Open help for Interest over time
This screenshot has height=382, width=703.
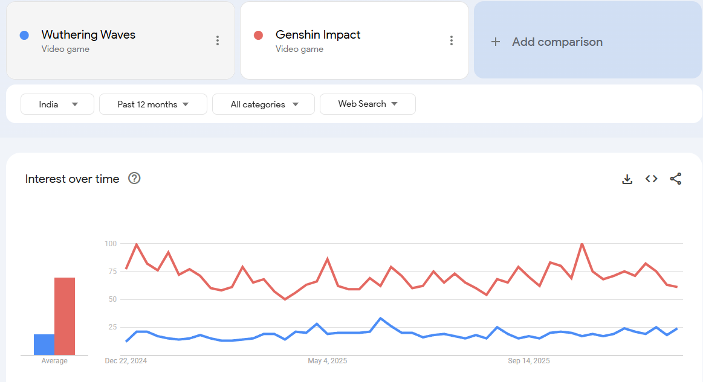tap(134, 178)
